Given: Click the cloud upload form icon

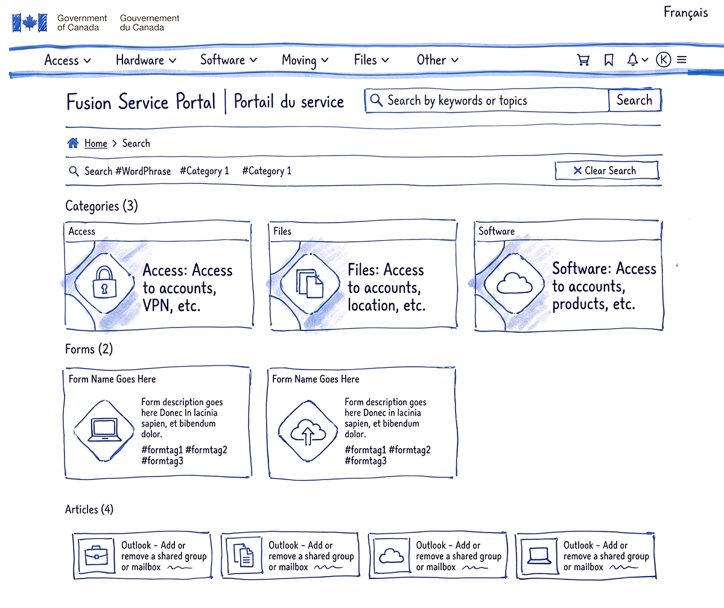Looking at the screenshot, I should point(308,431).
